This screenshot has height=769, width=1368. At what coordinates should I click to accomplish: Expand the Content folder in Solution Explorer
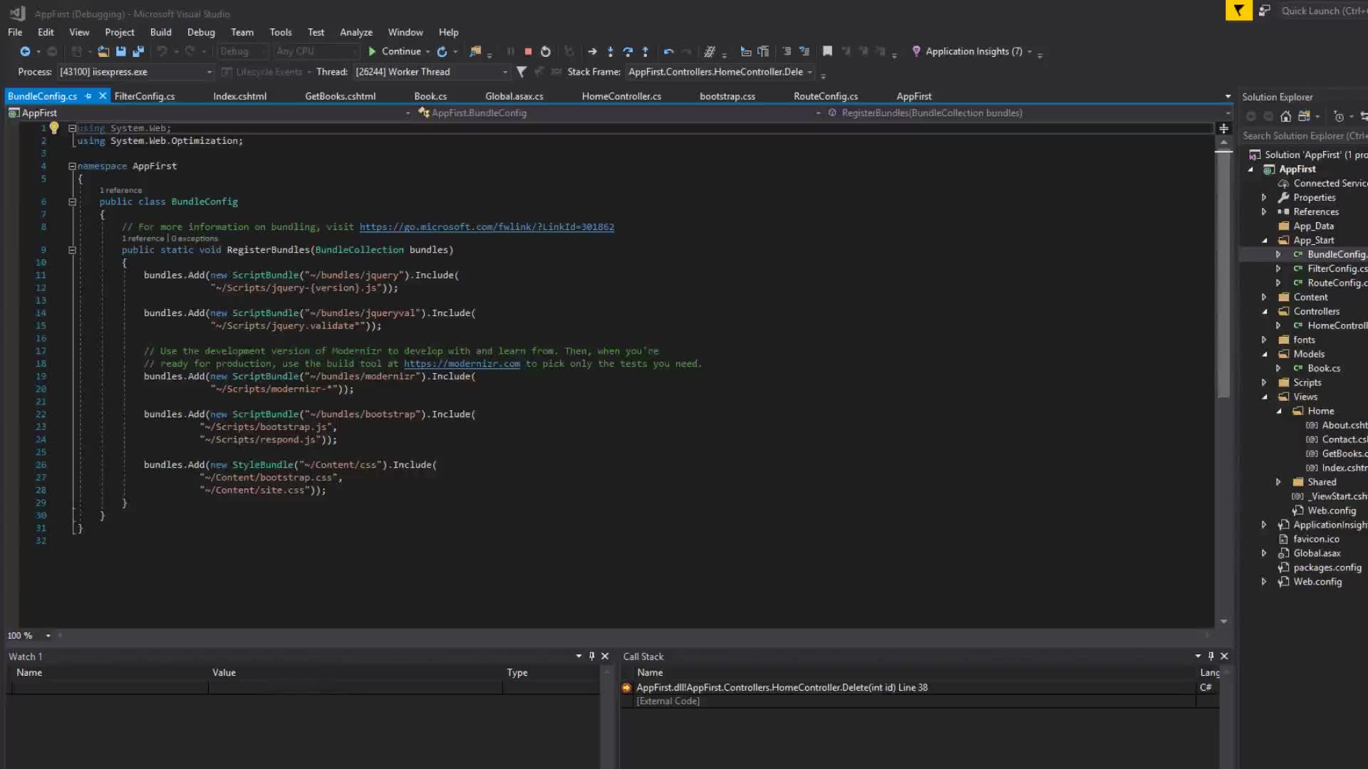1264,298
